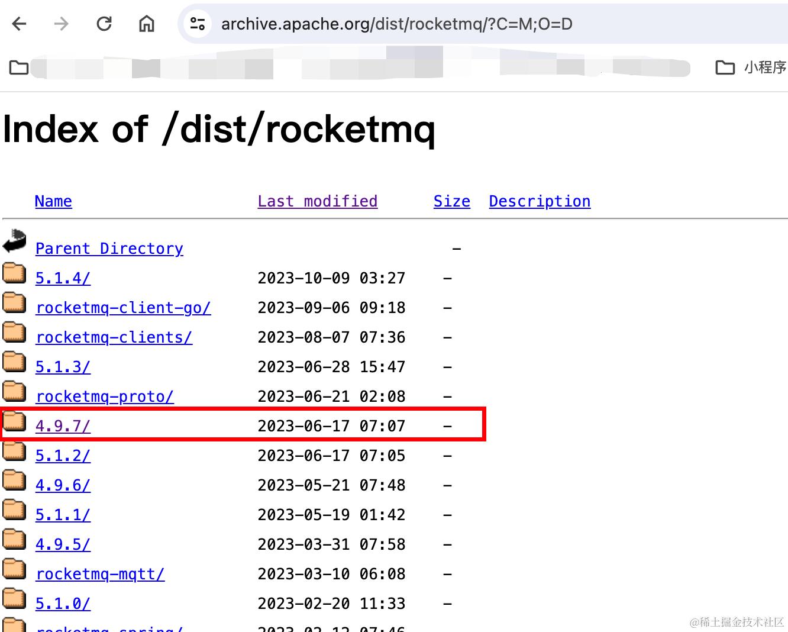788x632 pixels.
Task: Select the date 2023-03-10 06:08
Action: point(331,574)
